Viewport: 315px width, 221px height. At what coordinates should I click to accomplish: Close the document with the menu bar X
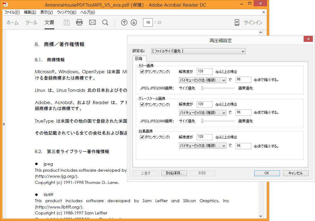click(263, 12)
